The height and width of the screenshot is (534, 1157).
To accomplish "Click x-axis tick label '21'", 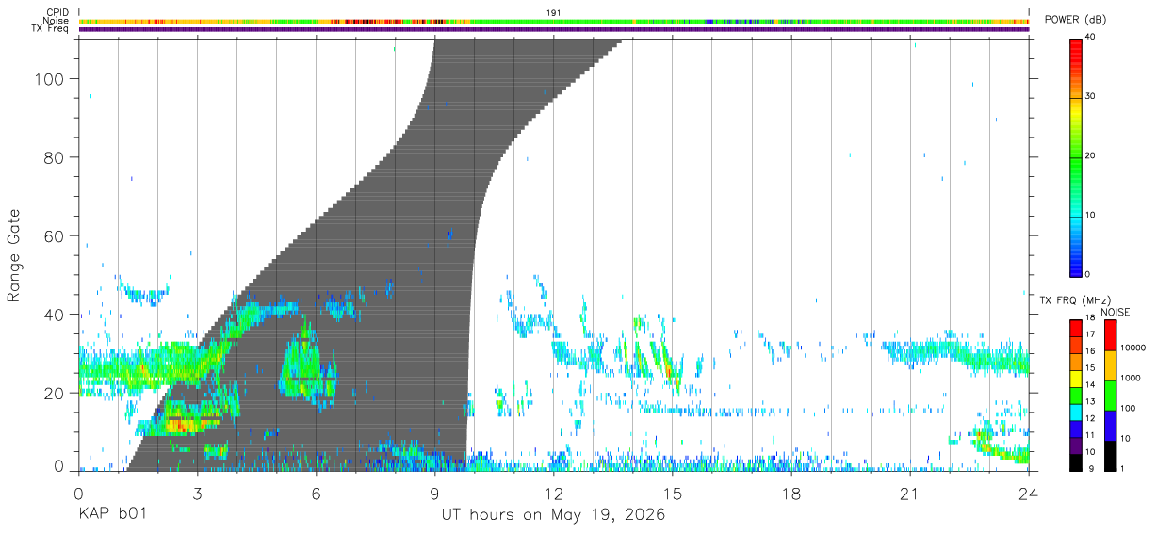I will pos(910,494).
